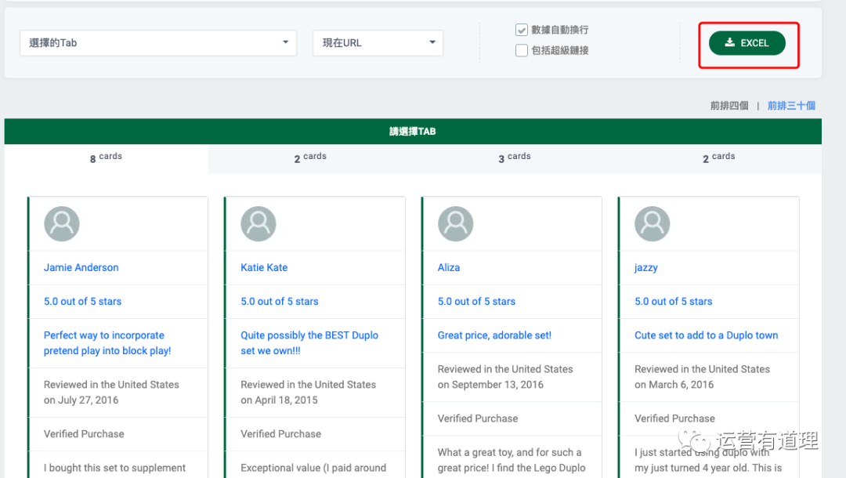The image size is (846, 478).
Task: Open the last 2 cards tab
Action: (x=719, y=158)
